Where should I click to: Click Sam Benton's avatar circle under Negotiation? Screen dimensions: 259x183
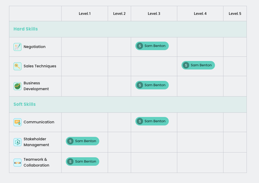click(140, 46)
